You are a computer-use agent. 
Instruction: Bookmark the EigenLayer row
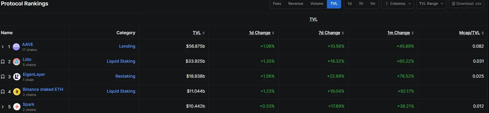click(x=3, y=77)
